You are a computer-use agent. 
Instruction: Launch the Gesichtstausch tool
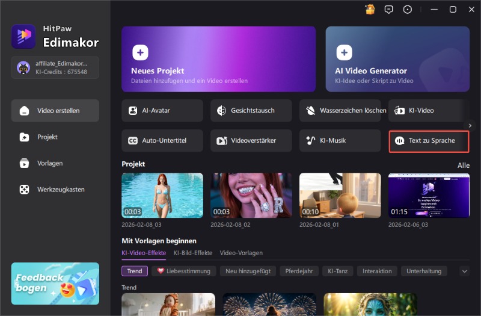[x=251, y=111]
